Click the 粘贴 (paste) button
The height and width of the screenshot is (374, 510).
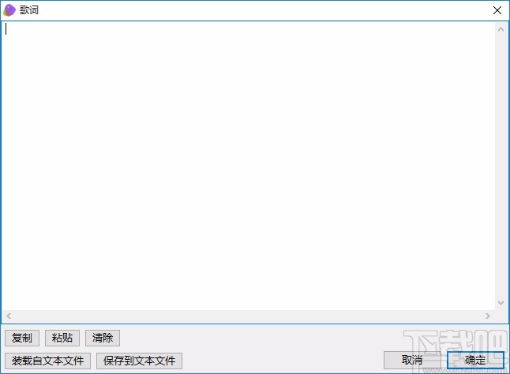[62, 338]
